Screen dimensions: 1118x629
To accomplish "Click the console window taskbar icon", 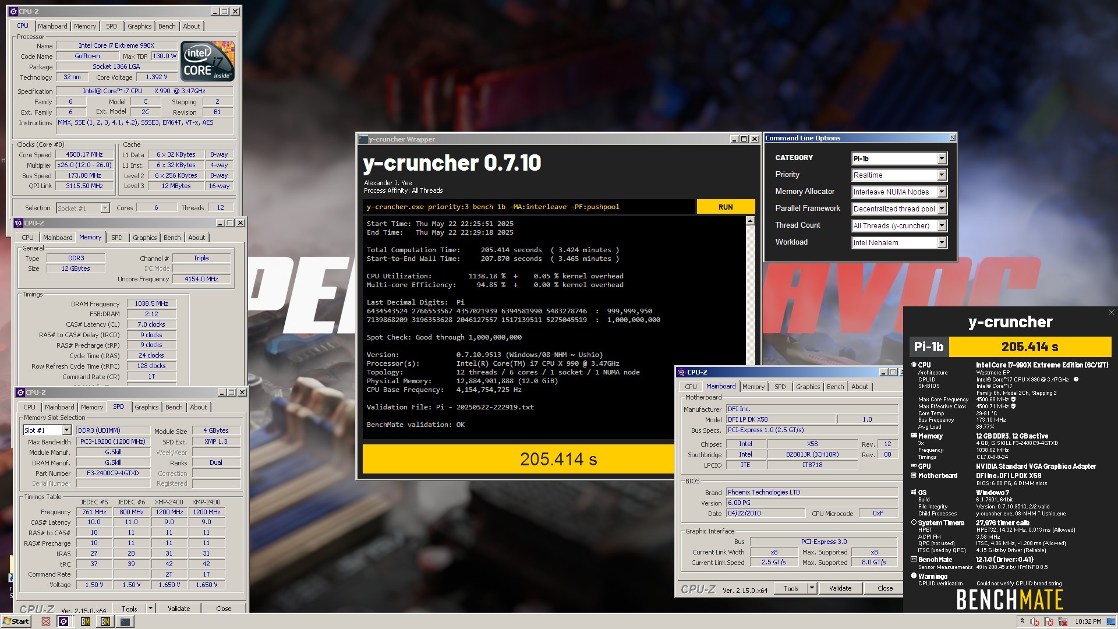I will click(125, 621).
